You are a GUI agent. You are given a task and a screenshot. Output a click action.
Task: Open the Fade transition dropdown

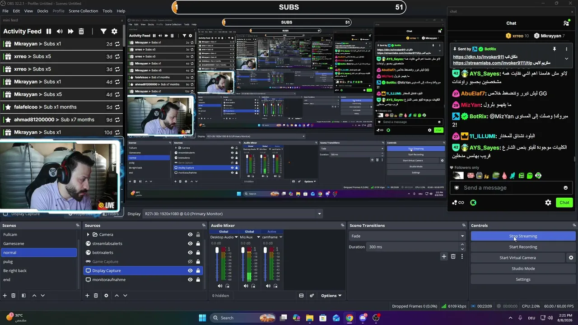coord(407,236)
